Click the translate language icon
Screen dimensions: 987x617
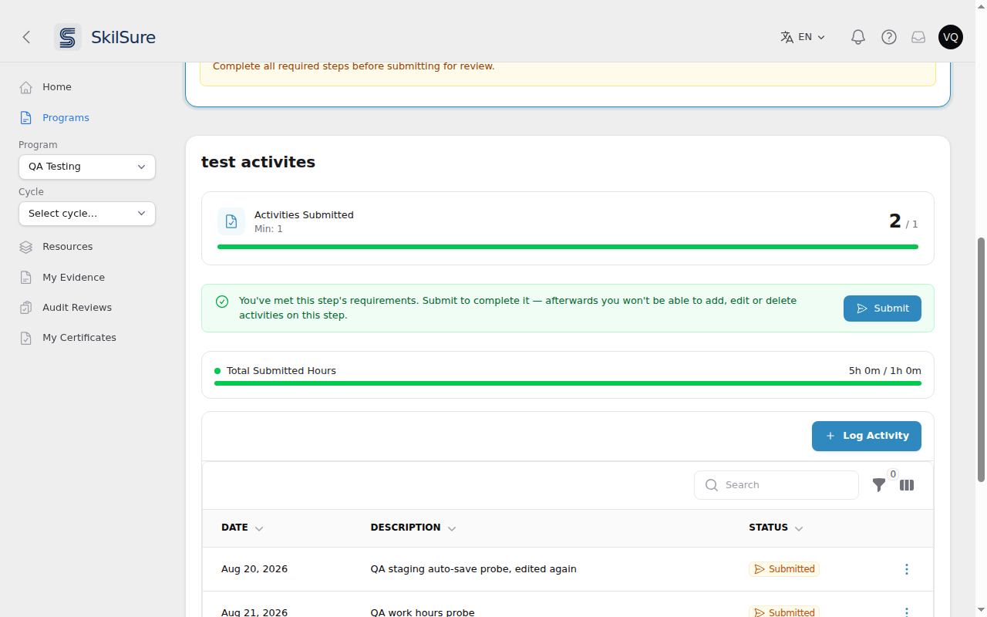coord(787,37)
